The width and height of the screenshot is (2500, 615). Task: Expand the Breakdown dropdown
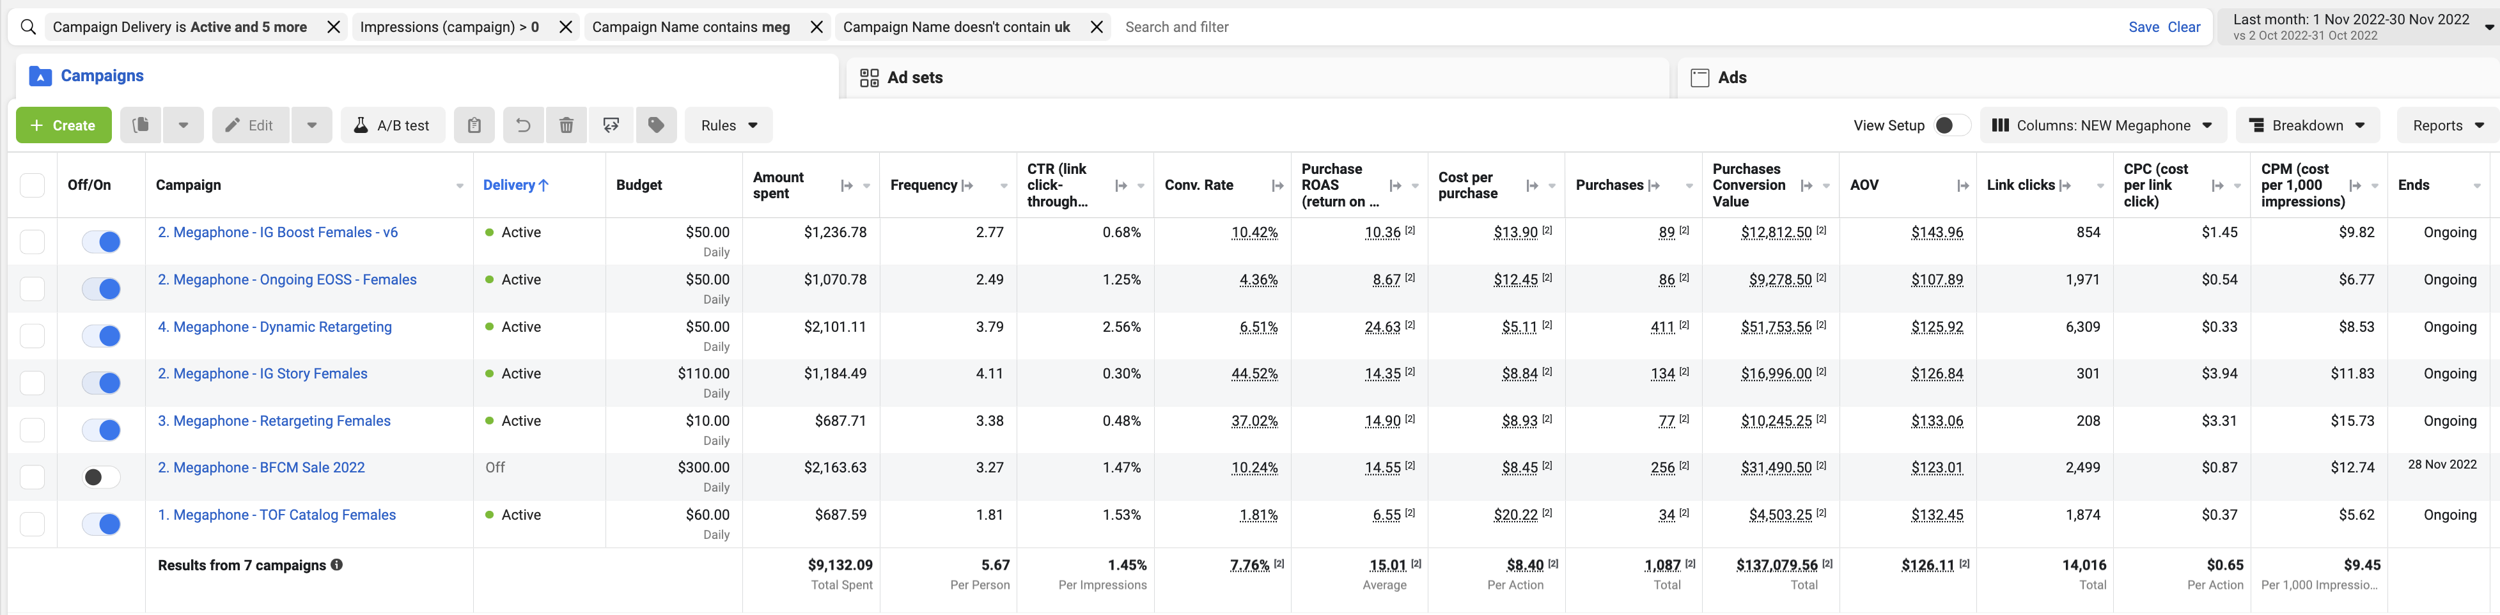click(x=2307, y=125)
